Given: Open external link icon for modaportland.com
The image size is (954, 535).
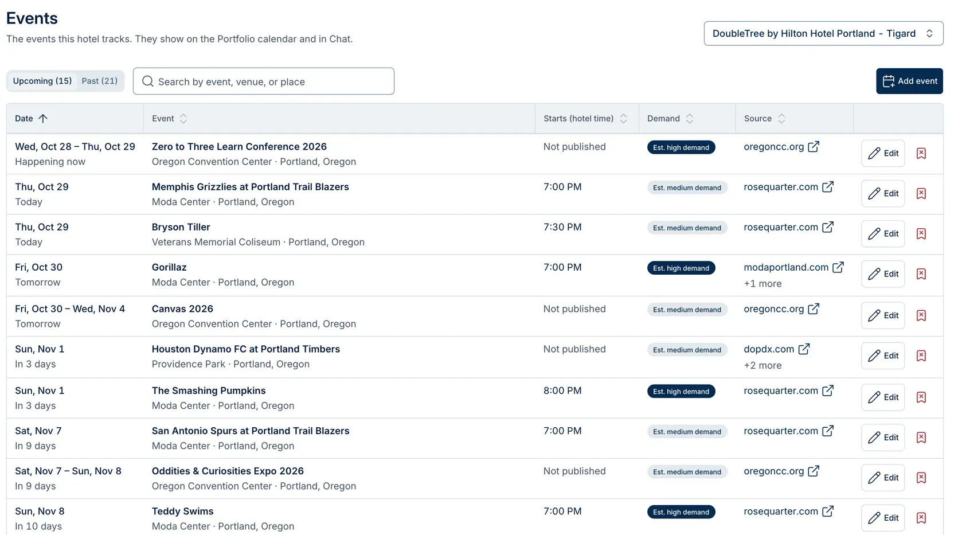Looking at the screenshot, I should pyautogui.click(x=838, y=267).
